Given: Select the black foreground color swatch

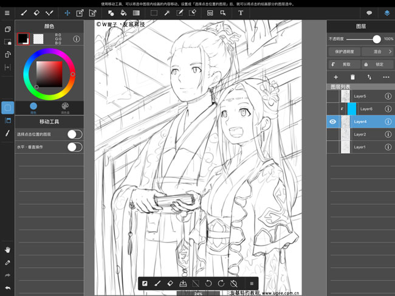Looking at the screenshot, I should click(23, 39).
